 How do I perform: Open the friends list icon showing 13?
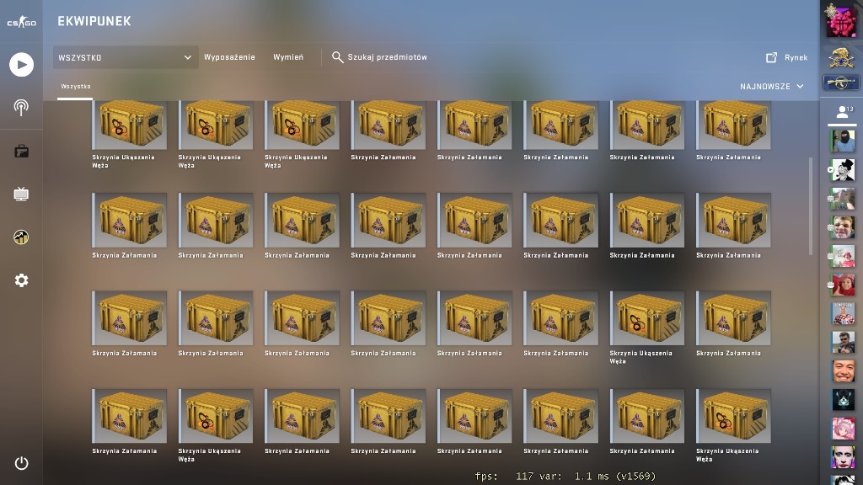[843, 112]
